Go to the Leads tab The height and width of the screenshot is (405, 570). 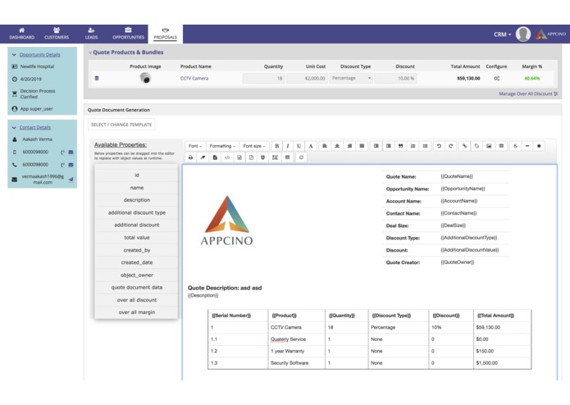[91, 34]
